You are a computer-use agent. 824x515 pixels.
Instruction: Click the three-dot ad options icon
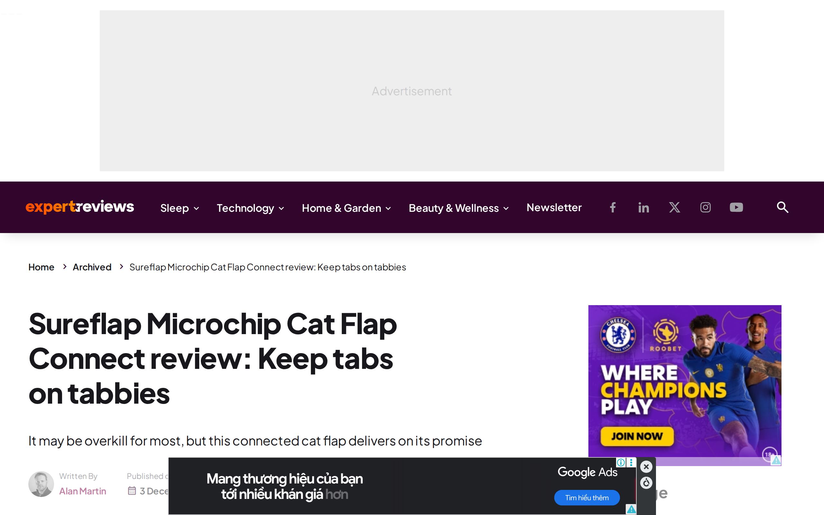631,463
